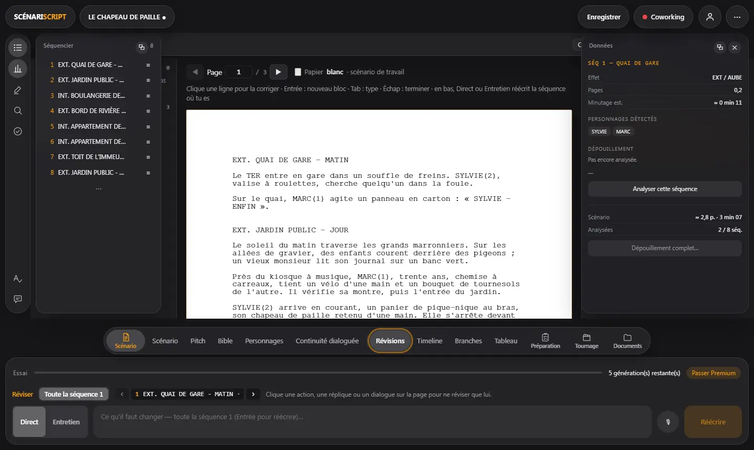Open the 'Dépouillement complet…' options
This screenshot has height=450, width=754.
[x=665, y=248]
